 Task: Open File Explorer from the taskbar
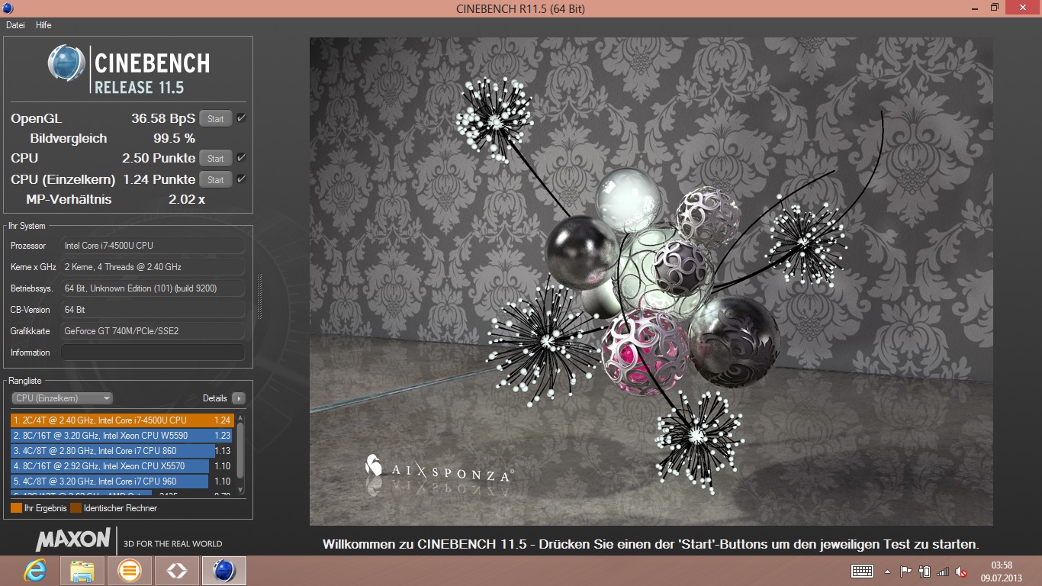[82, 571]
